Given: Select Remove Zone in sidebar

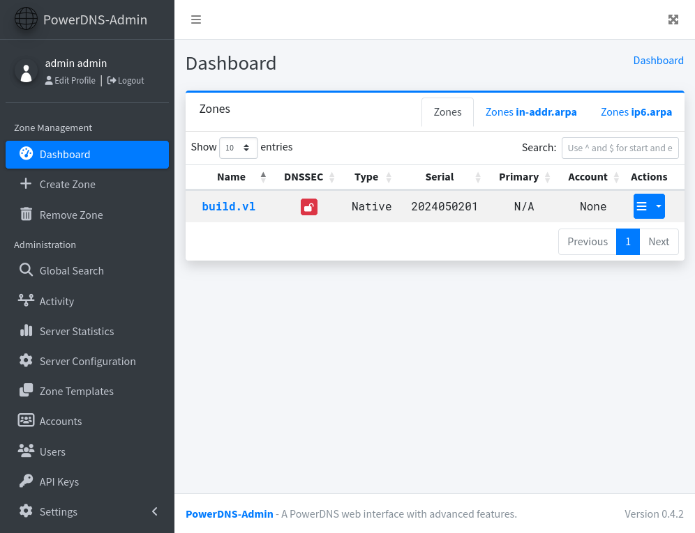Looking at the screenshot, I should [70, 215].
